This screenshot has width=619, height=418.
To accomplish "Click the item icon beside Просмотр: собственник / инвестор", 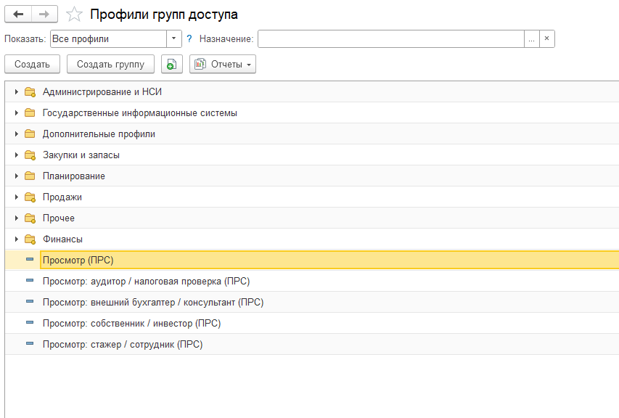I will point(30,322).
